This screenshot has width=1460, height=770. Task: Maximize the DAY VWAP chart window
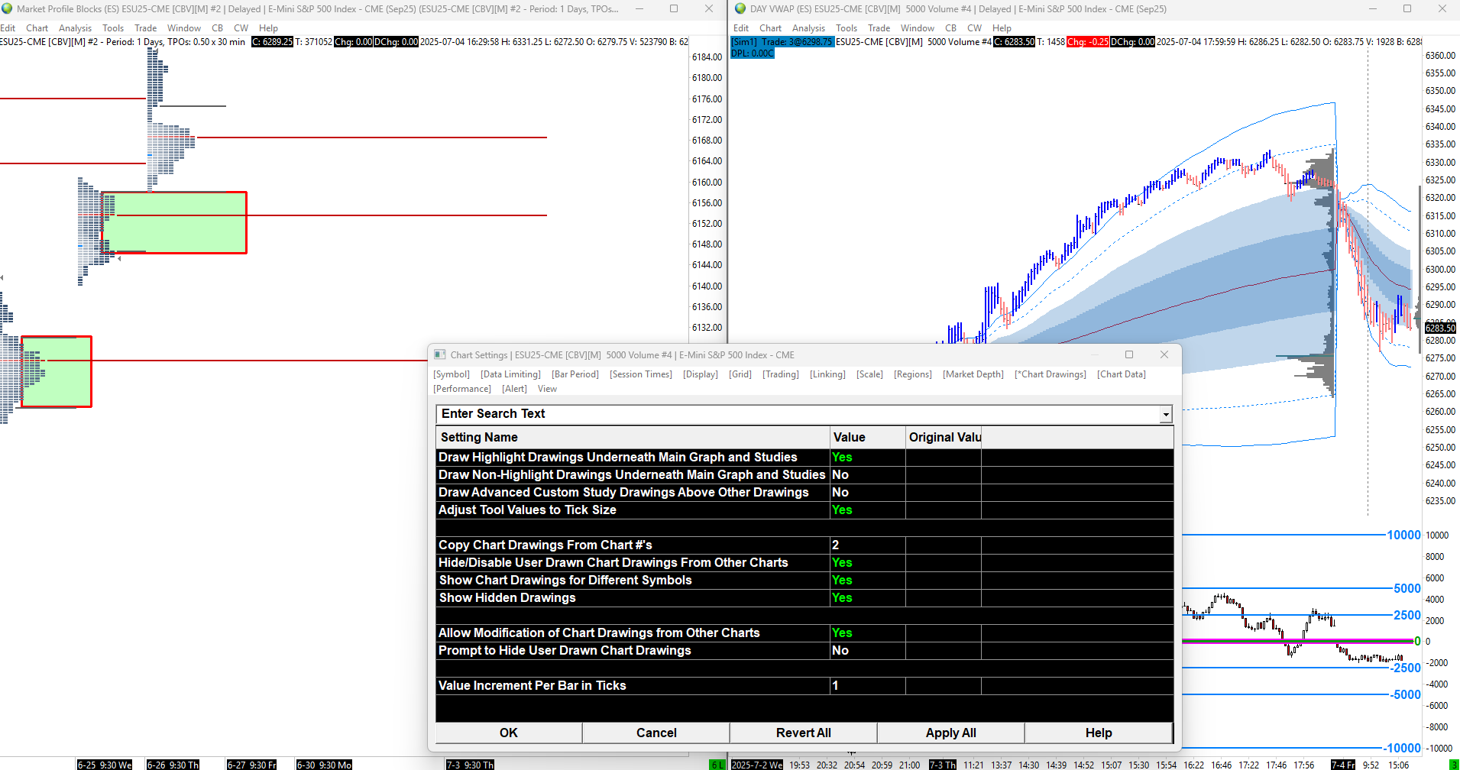click(1407, 8)
